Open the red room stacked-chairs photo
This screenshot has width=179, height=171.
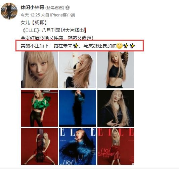coord(39,146)
